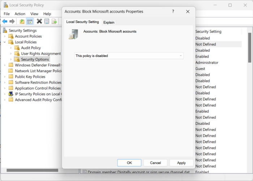Image resolution: width=253 pixels, height=181 pixels.
Task: Expand the IP Security Policies node
Action: (x=5, y=94)
